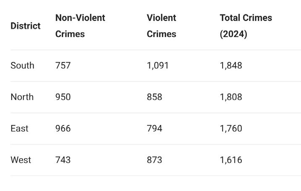The height and width of the screenshot is (191, 301).
Task: Select North violent crimes value 858
Action: pos(154,97)
